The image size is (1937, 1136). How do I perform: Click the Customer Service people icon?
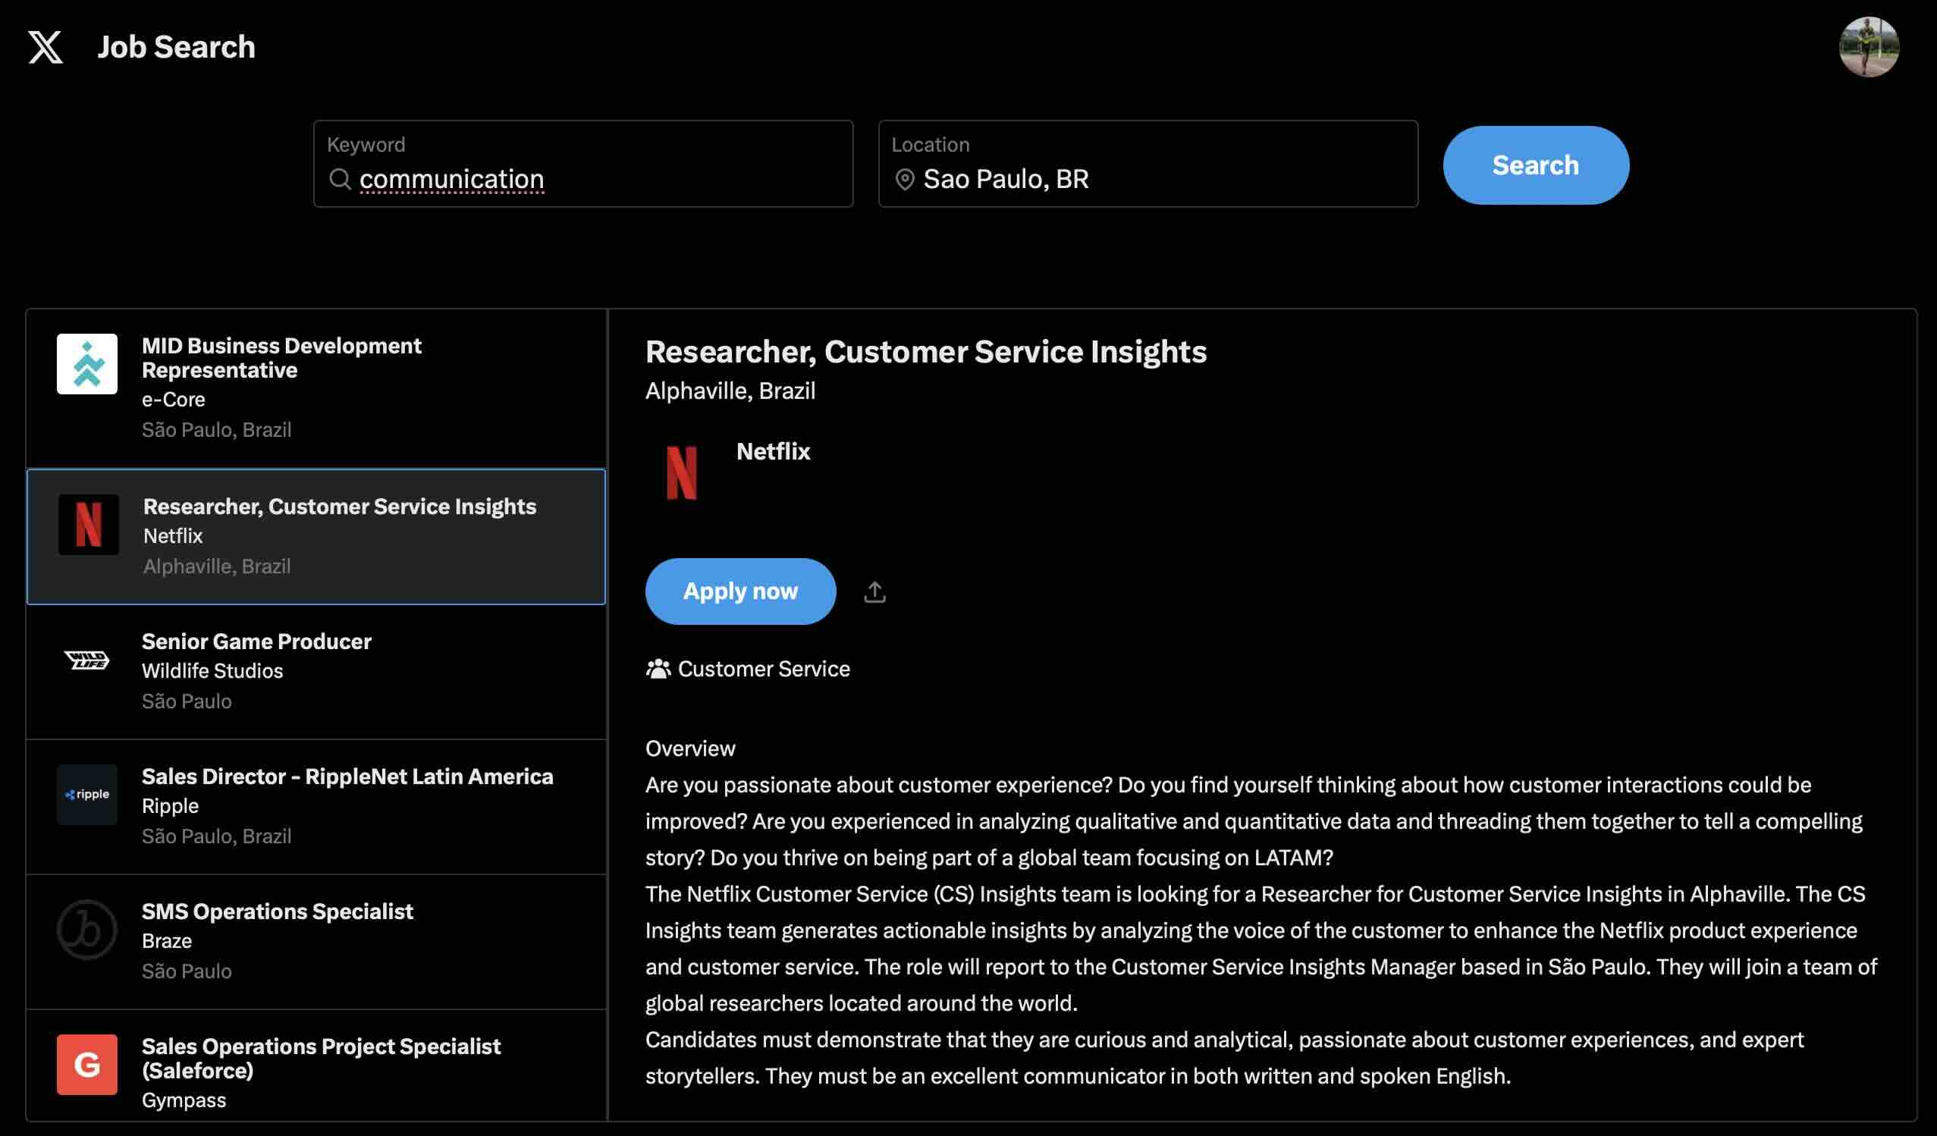pyautogui.click(x=658, y=669)
